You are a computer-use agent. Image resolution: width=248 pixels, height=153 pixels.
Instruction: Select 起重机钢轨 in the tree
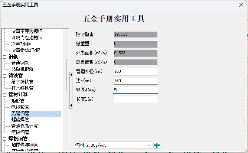click(x=22, y=69)
